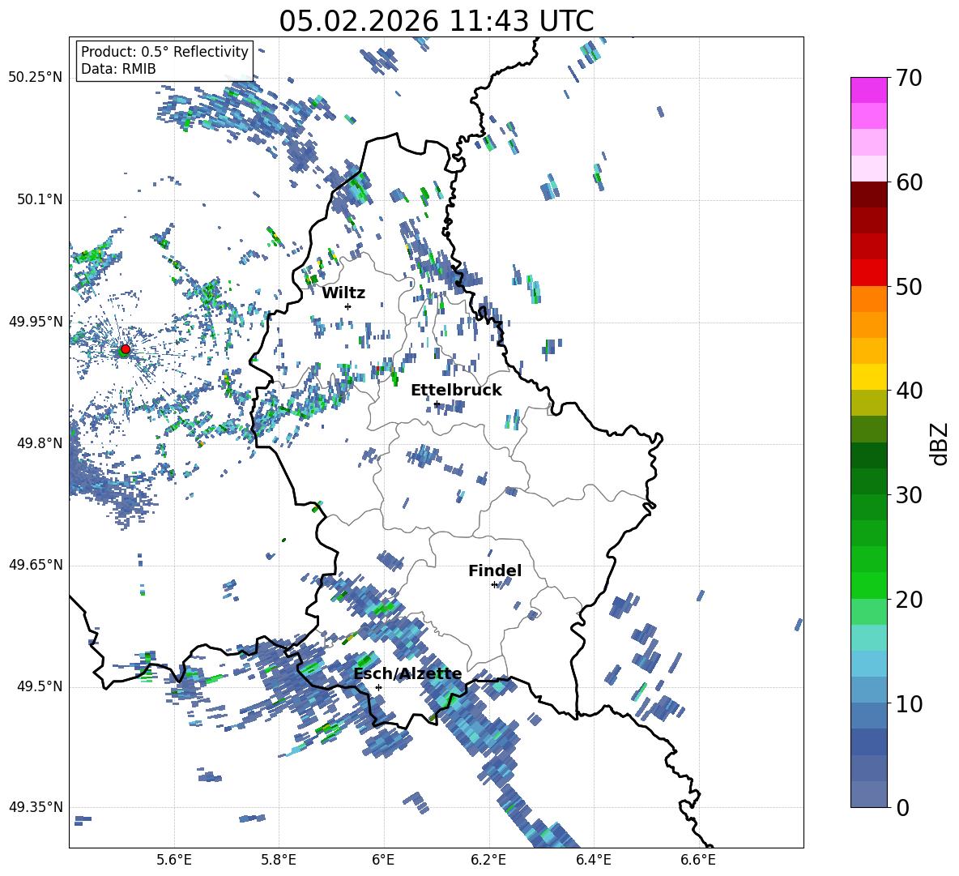Click the Findel city label

495,570
